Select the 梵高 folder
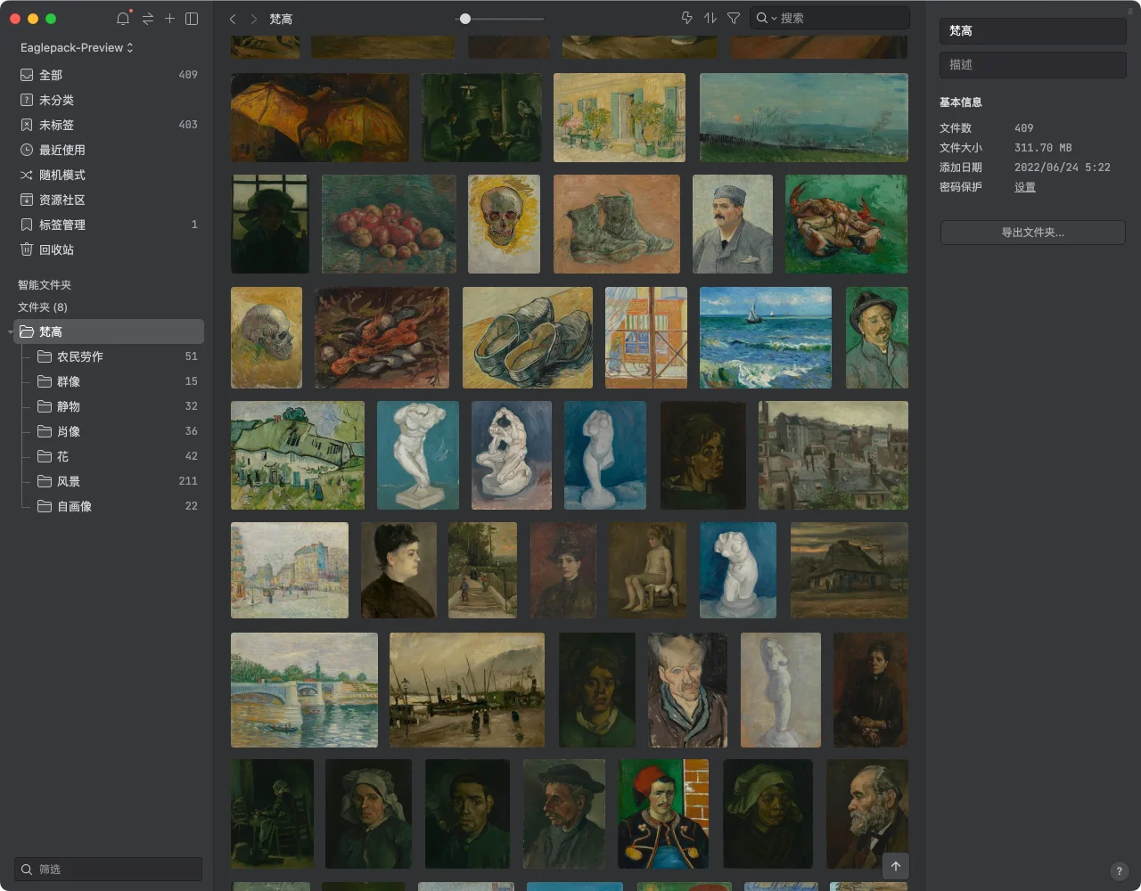The height and width of the screenshot is (891, 1141). pos(109,331)
